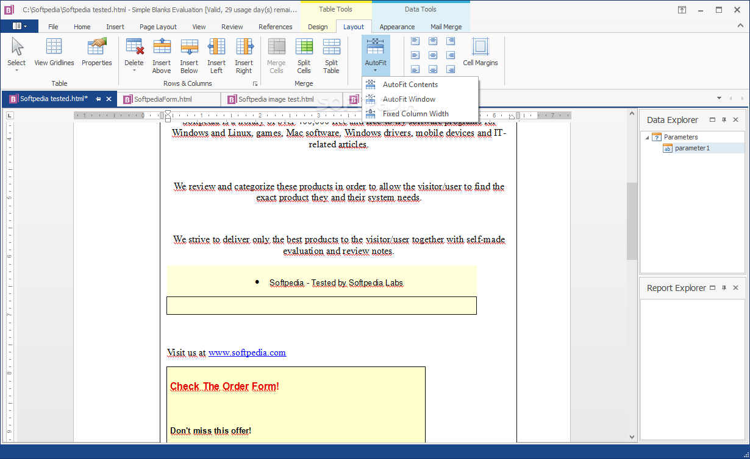Close the Data Explorer panel
Image resolution: width=750 pixels, height=459 pixels.
click(736, 120)
